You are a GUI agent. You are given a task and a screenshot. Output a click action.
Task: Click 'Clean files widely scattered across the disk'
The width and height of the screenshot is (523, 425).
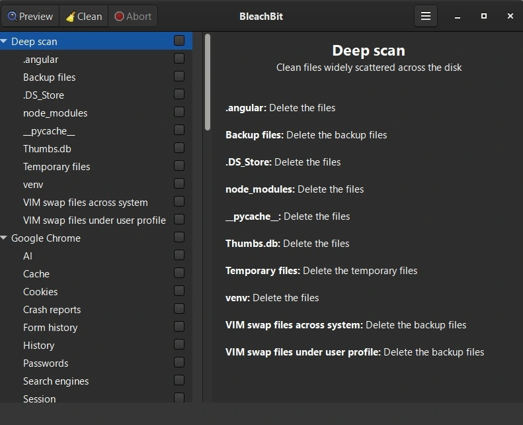(368, 68)
